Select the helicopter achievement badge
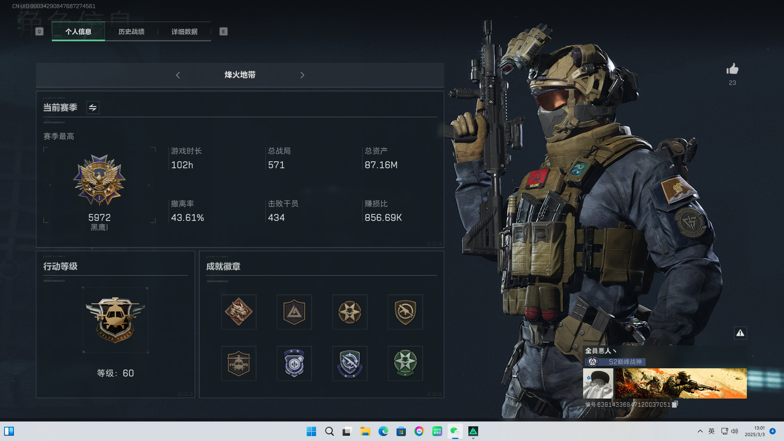This screenshot has width=784, height=441. [x=239, y=363]
